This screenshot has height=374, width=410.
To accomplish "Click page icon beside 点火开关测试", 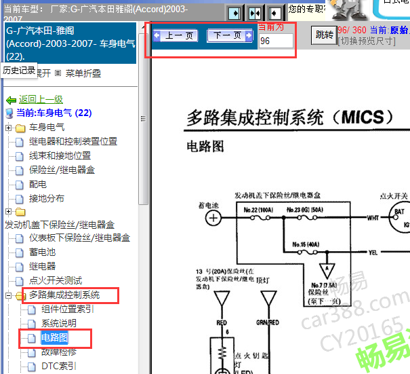I will [20, 281].
